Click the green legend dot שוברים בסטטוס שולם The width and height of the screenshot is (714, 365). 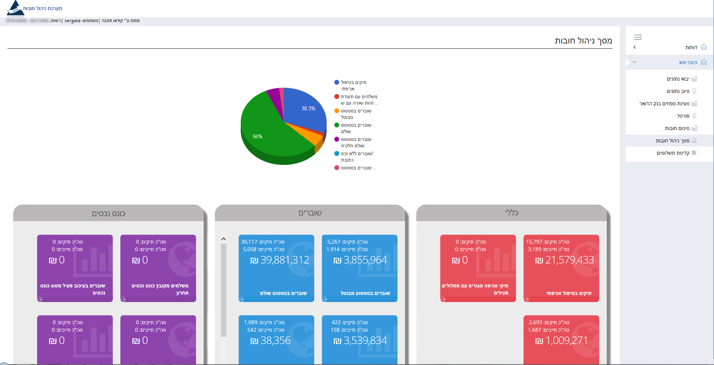pos(337,125)
